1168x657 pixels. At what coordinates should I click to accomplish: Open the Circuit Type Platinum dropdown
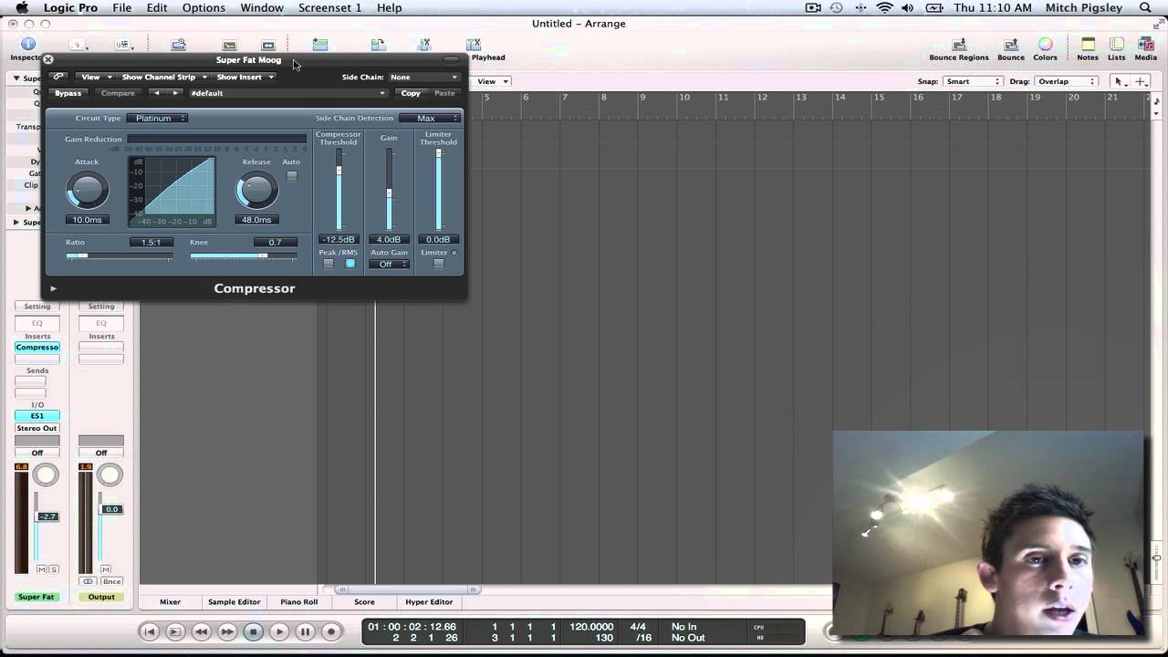coord(157,118)
